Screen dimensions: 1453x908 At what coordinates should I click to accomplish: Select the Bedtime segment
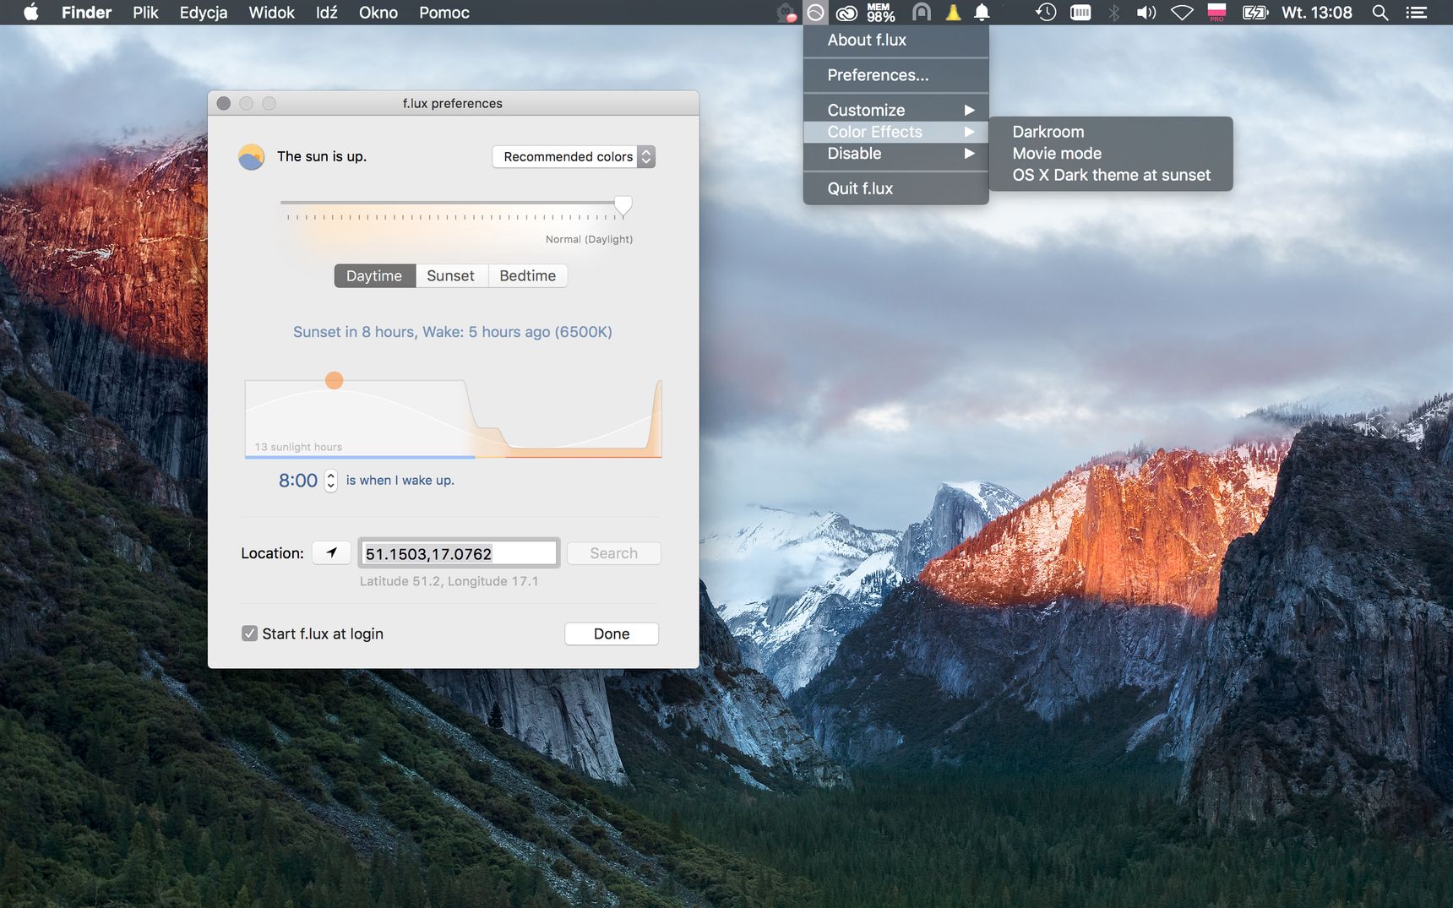pos(528,276)
